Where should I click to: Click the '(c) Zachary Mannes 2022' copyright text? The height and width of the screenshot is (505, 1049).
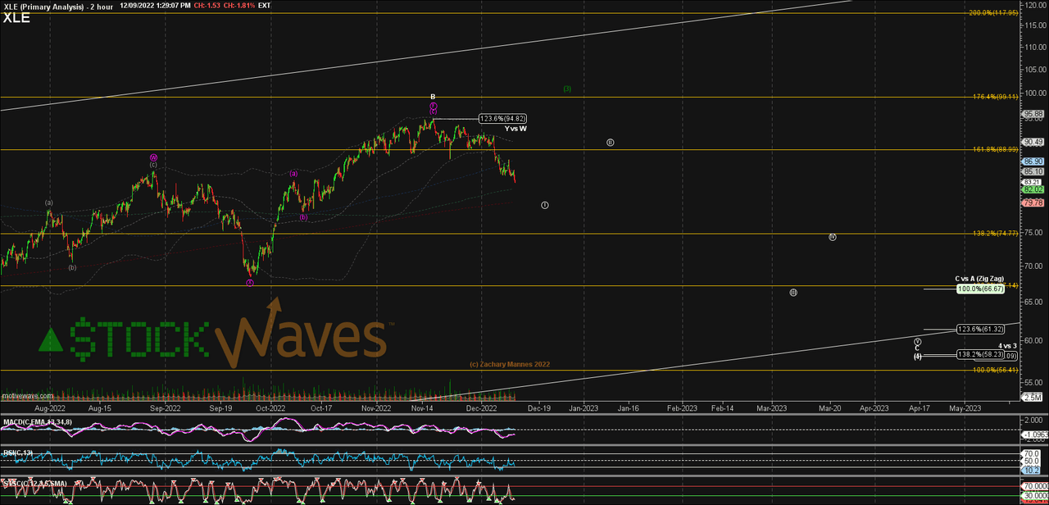click(x=508, y=364)
